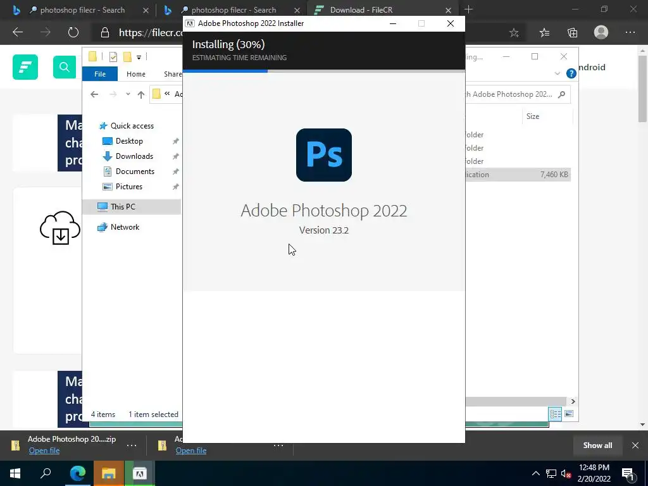Image resolution: width=648 pixels, height=486 pixels.
Task: Go back in the Edge browser
Action: coord(18,32)
